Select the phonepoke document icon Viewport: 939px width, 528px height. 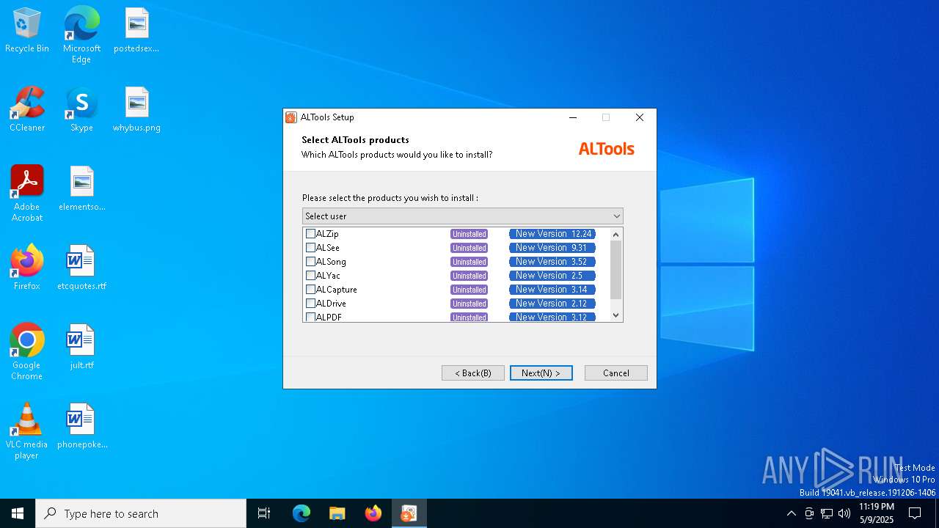click(x=81, y=426)
